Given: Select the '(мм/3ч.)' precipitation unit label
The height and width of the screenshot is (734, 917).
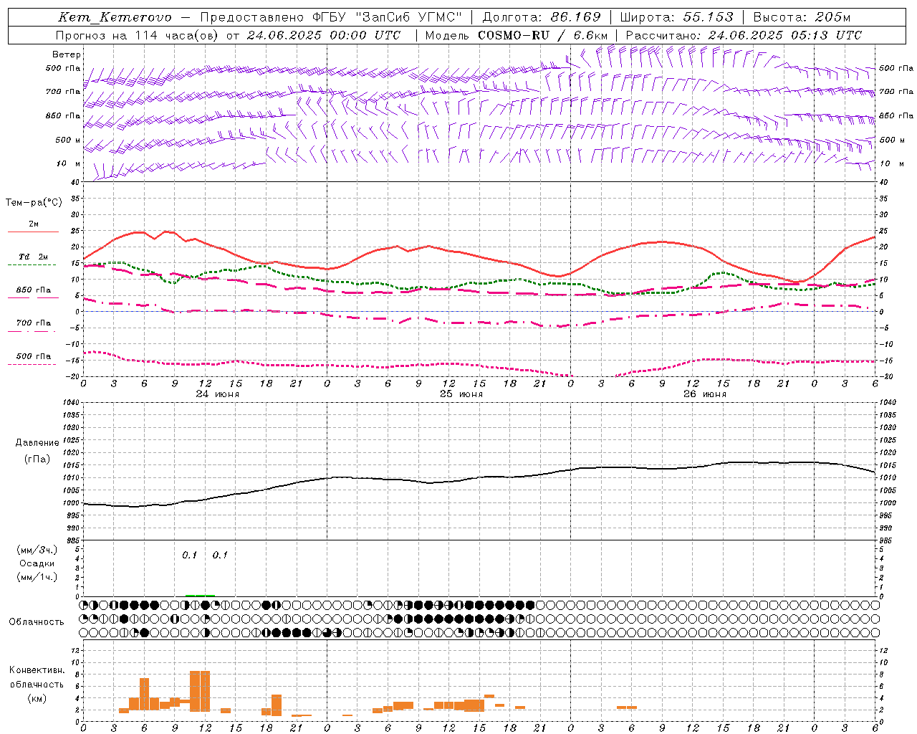Looking at the screenshot, I should click(37, 550).
